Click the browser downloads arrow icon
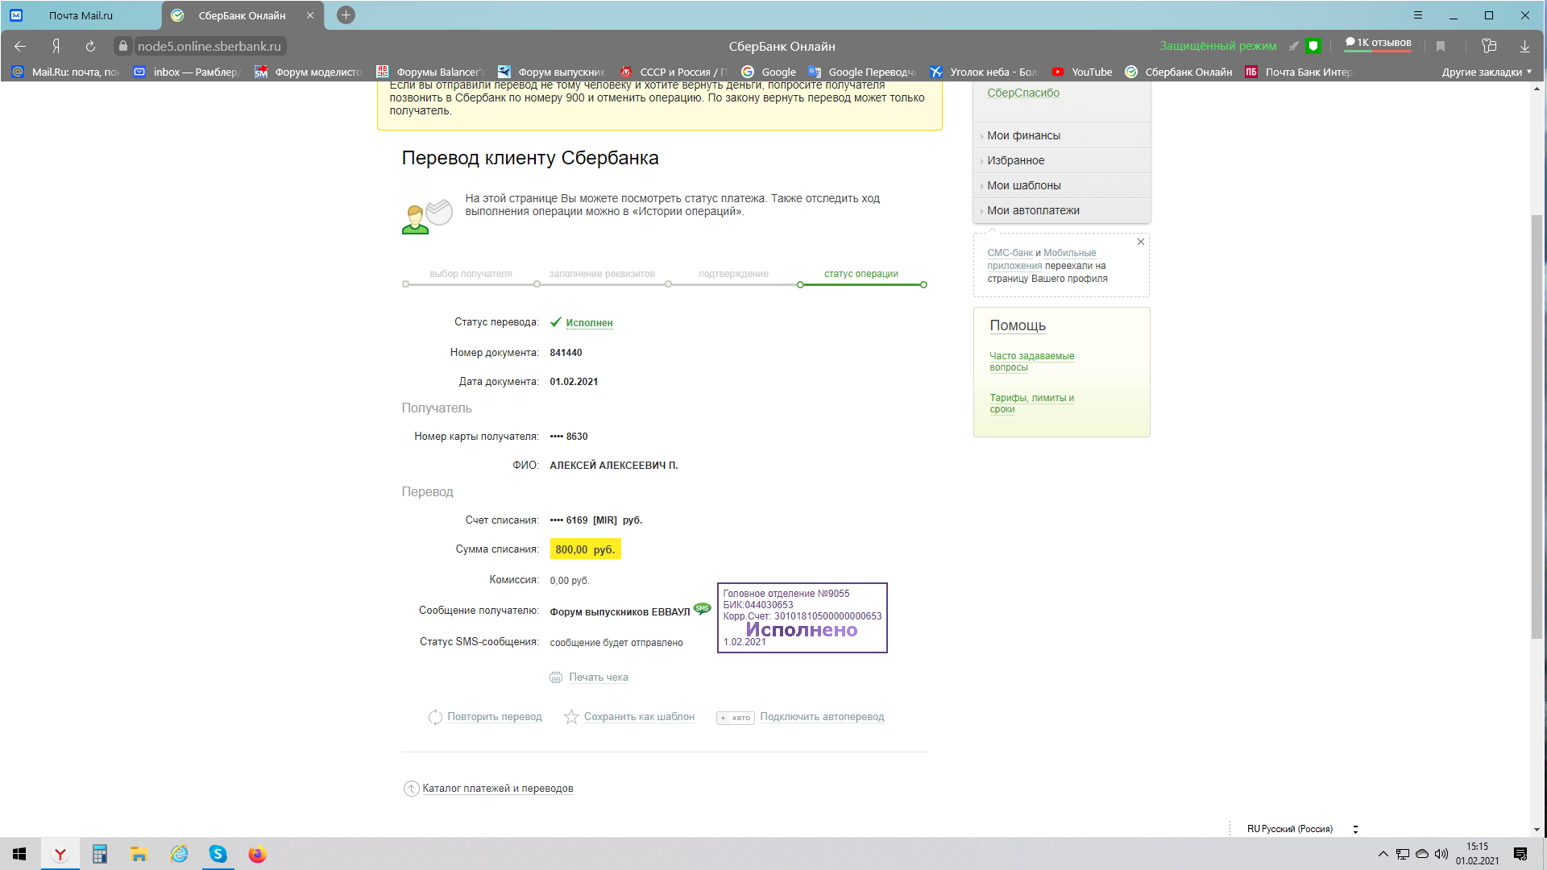Viewport: 1547px width, 870px height. tap(1524, 46)
